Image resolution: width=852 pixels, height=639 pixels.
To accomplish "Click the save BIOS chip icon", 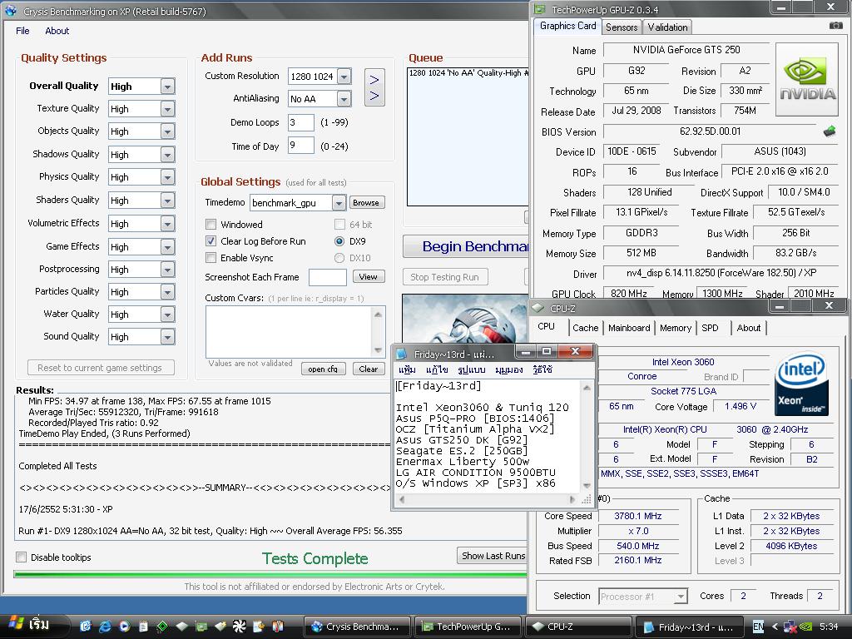I will click(x=830, y=131).
